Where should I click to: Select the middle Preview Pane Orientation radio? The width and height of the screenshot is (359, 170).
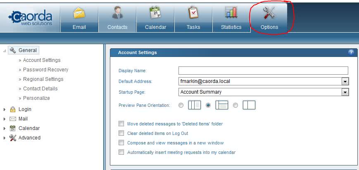(x=208, y=105)
